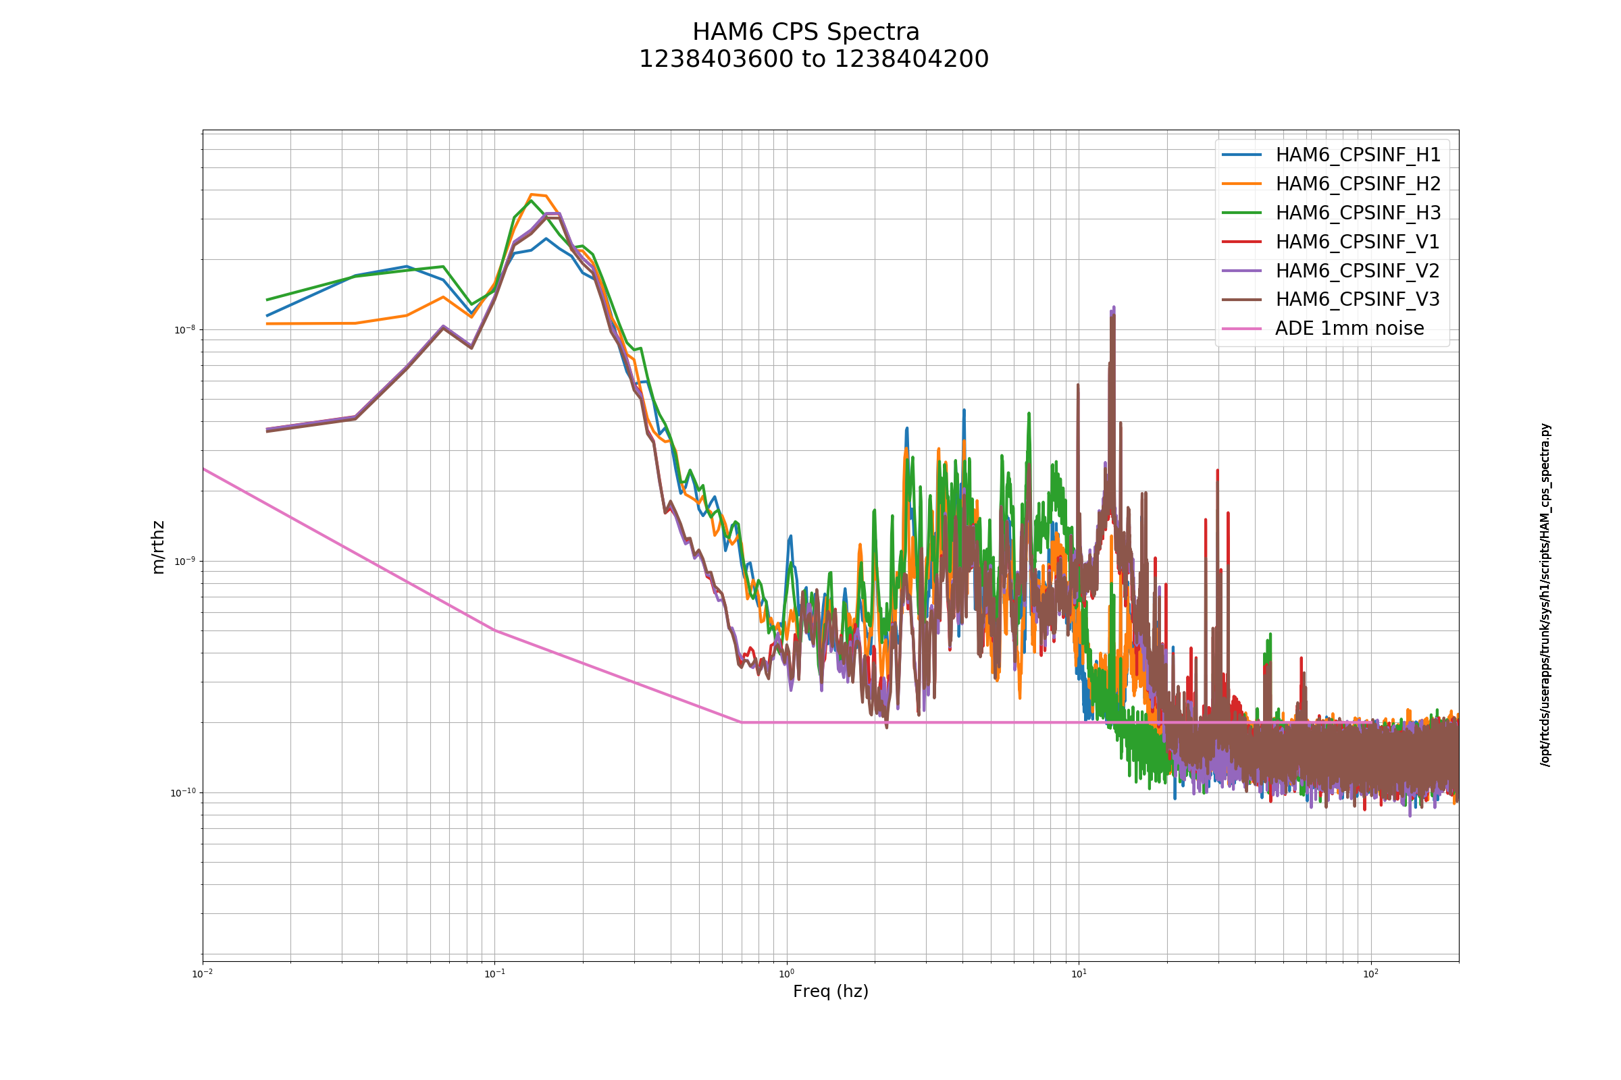
Task: Click the HAM6_CPSINF_V3 legend label
Action: [1358, 299]
